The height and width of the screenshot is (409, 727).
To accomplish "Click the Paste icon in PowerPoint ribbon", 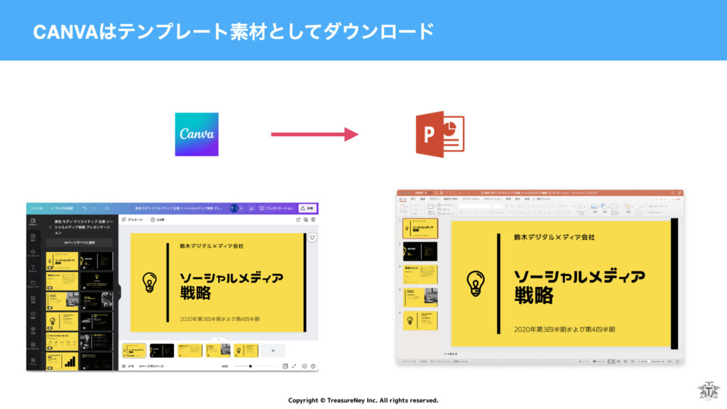I will click(403, 208).
